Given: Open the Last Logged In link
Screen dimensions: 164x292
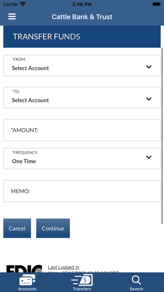Looking at the screenshot, I should [64, 267].
